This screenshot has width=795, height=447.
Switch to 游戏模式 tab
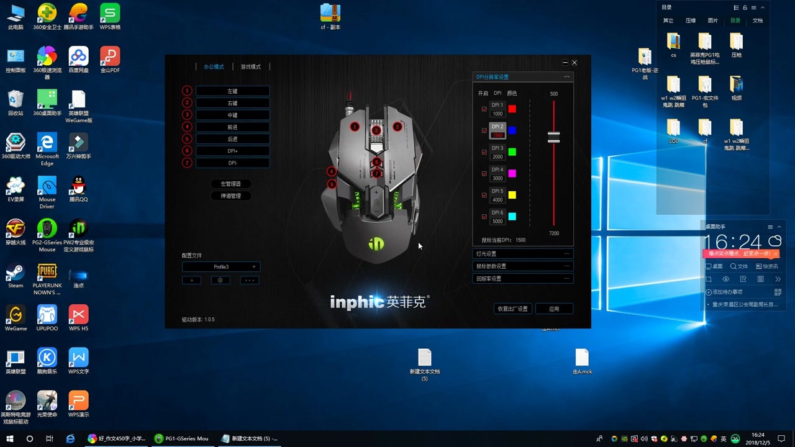[251, 66]
